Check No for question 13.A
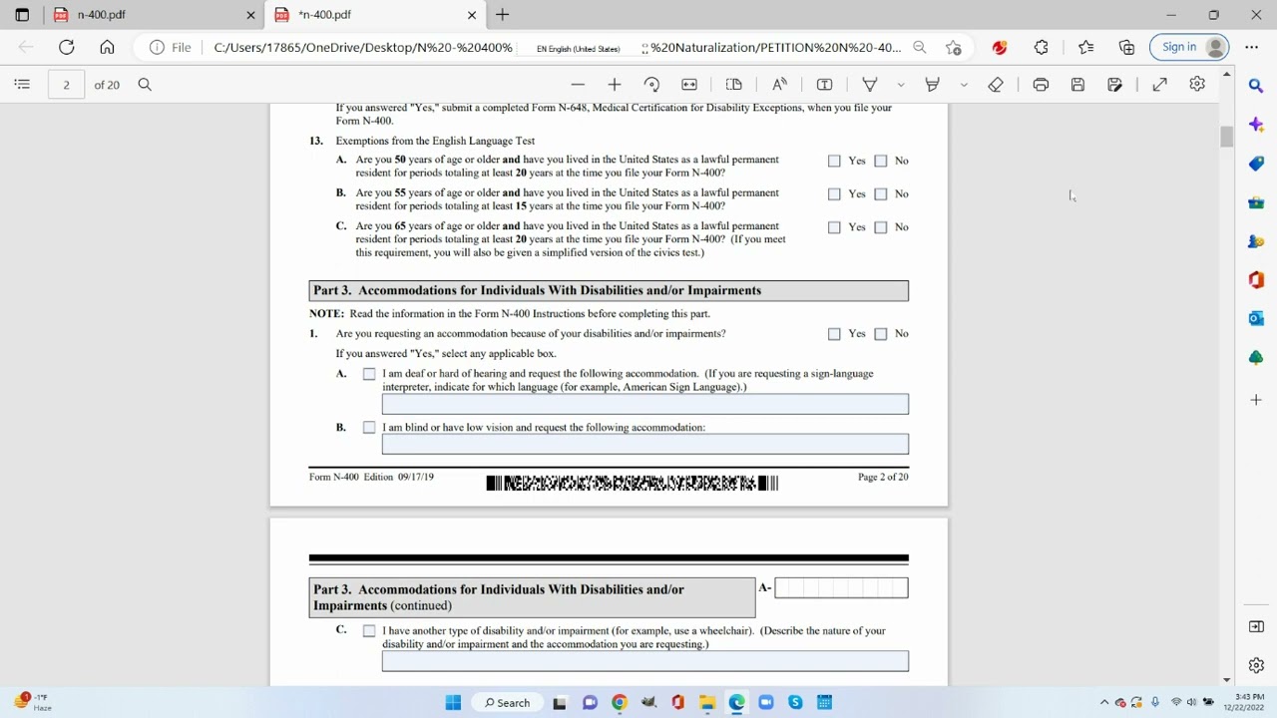Image resolution: width=1277 pixels, height=718 pixels. point(881,161)
